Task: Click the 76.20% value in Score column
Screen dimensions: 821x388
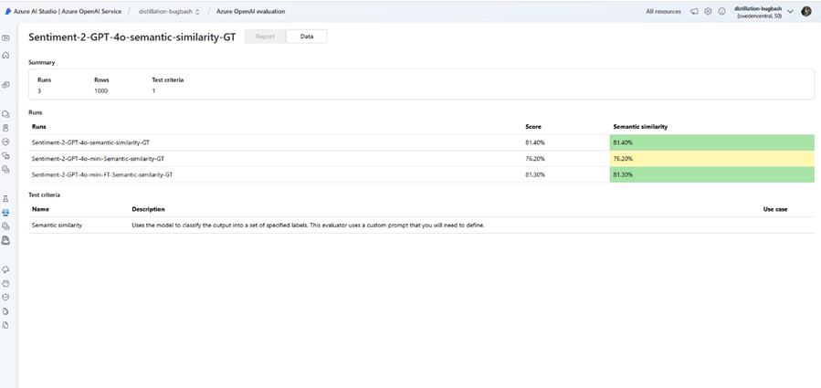Action: [x=534, y=159]
